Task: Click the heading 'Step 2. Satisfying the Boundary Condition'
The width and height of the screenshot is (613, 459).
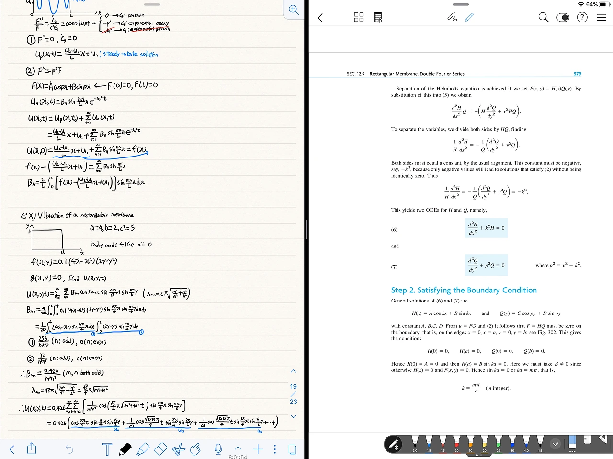Action: [x=464, y=290]
